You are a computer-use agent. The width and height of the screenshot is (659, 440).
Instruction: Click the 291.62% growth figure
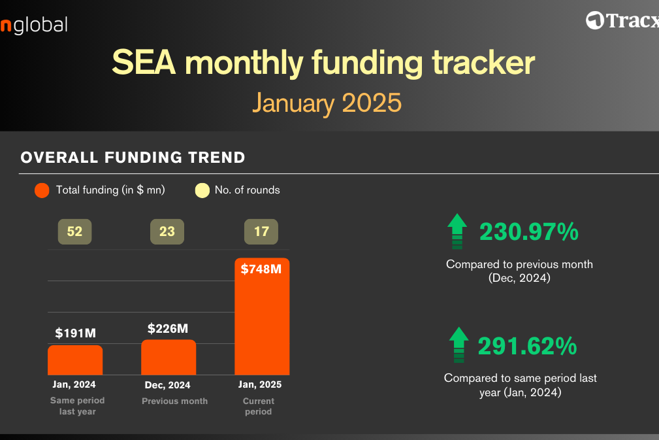(x=528, y=346)
